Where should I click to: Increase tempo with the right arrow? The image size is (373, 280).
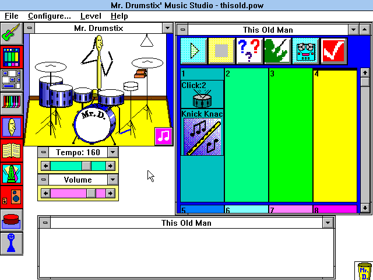[x=110, y=166]
